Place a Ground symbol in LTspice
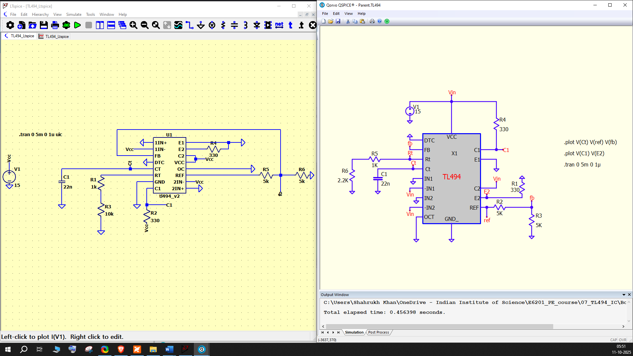The image size is (633, 356). point(201,25)
